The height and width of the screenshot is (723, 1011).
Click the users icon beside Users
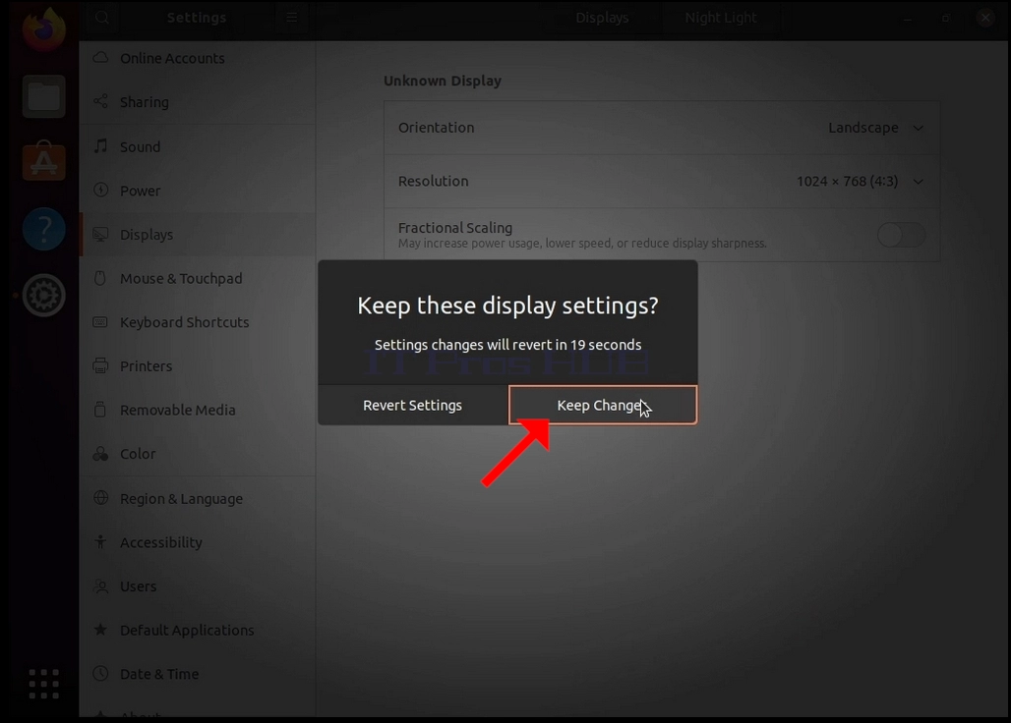click(x=100, y=585)
